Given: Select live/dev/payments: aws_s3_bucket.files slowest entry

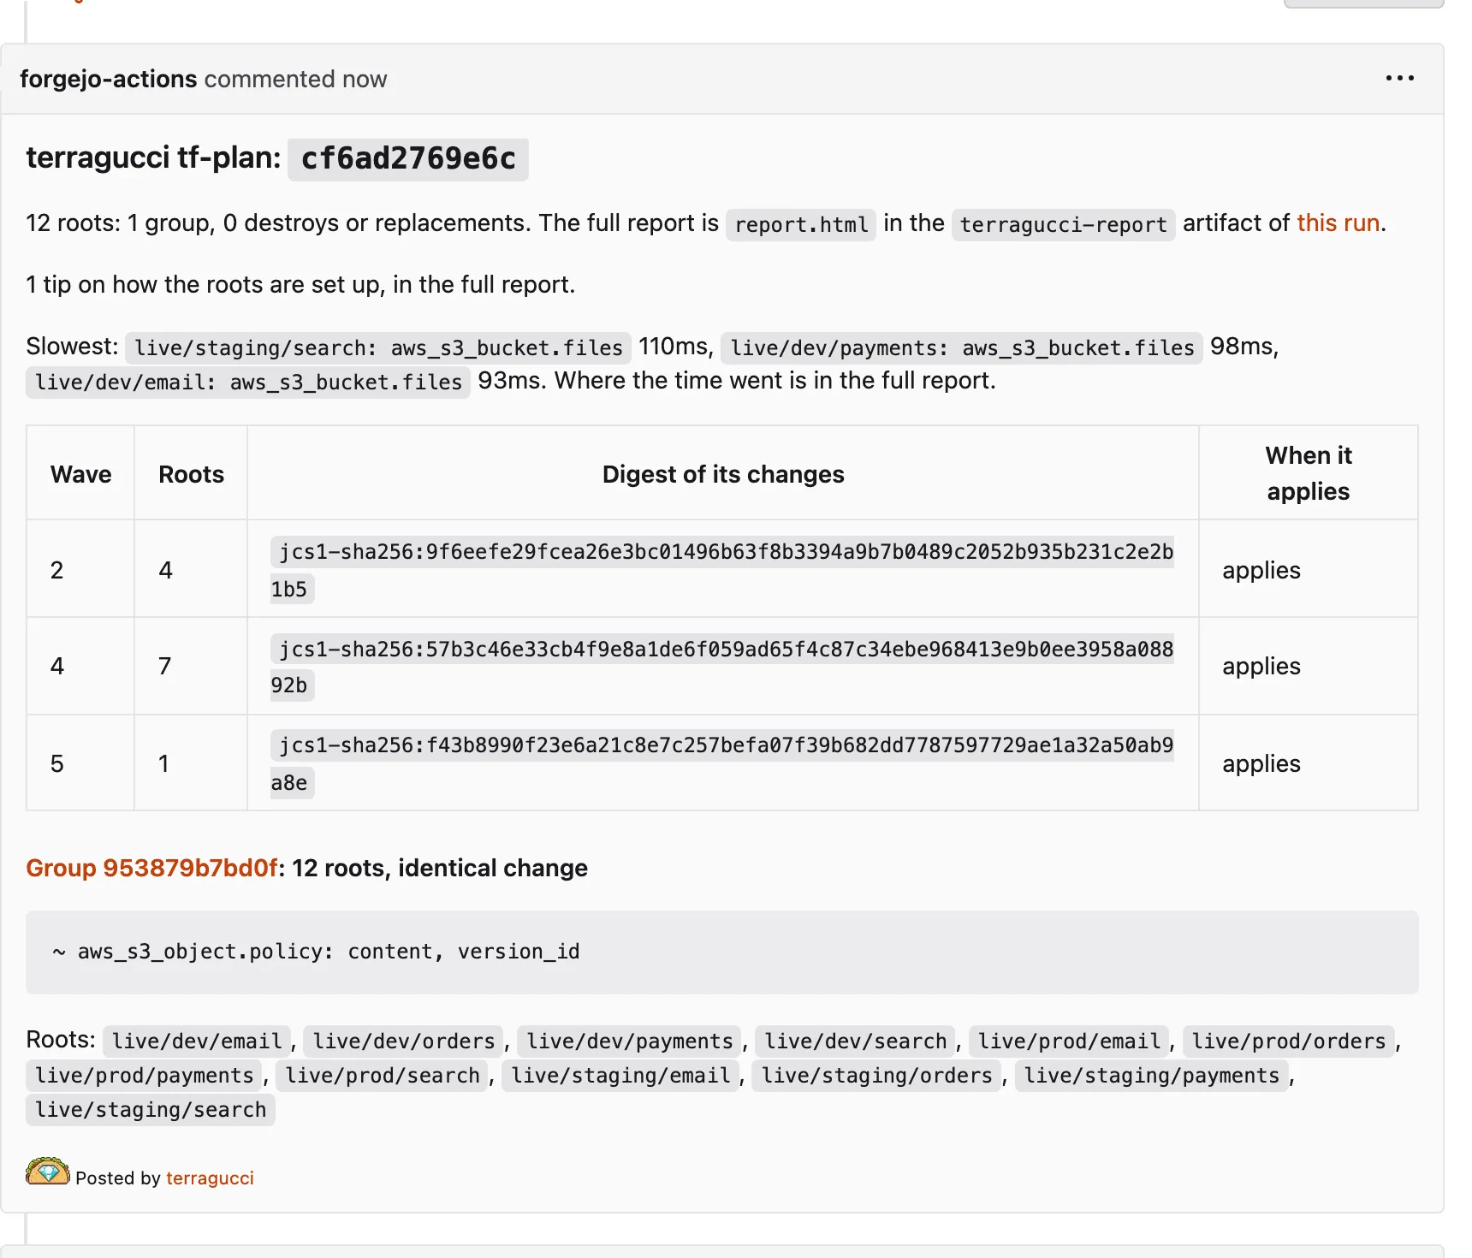Looking at the screenshot, I should 962,347.
